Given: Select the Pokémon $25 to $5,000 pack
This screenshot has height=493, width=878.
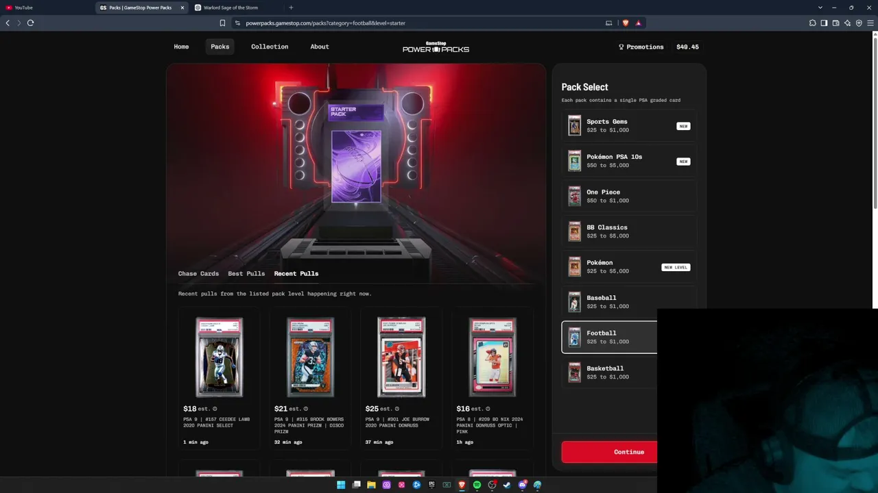Looking at the screenshot, I should click(x=629, y=266).
